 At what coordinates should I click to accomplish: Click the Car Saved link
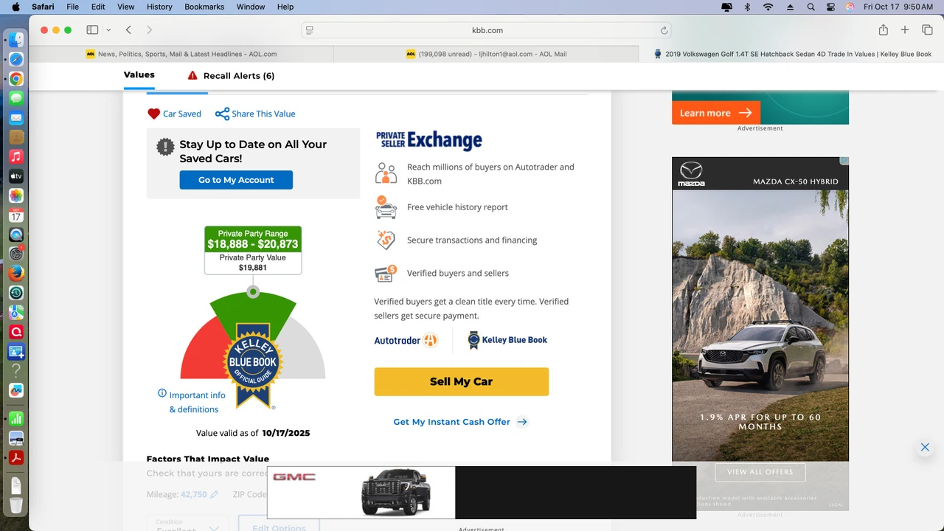(182, 114)
